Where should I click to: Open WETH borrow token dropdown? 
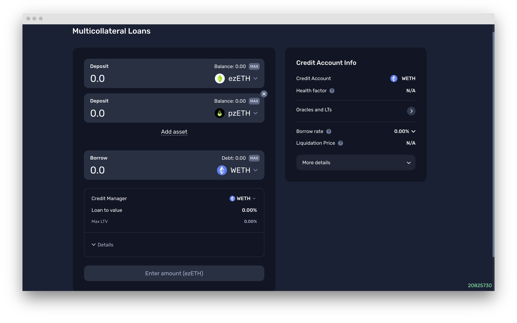tap(255, 170)
